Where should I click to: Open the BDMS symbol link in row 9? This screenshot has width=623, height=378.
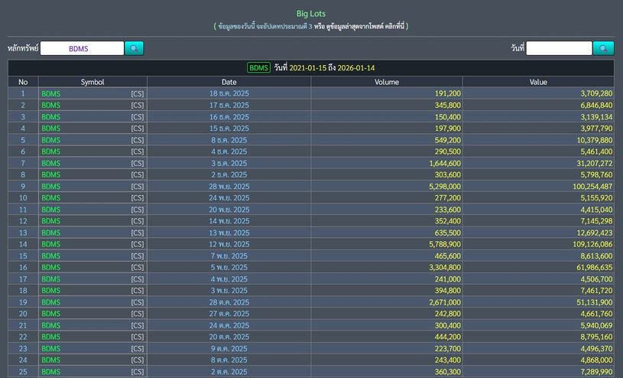pyautogui.click(x=51, y=187)
